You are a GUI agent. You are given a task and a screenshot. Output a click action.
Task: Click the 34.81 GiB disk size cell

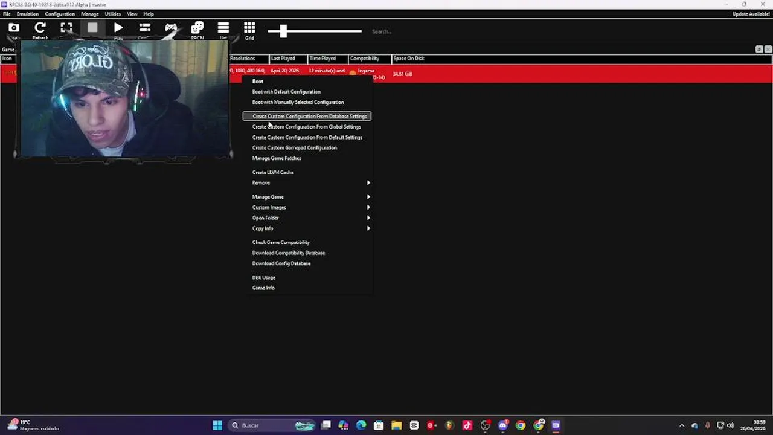click(x=402, y=74)
